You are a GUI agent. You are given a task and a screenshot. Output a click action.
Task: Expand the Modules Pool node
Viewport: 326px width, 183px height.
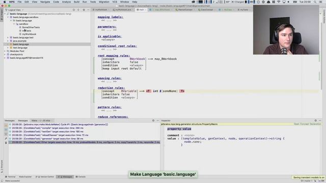coord(5,51)
